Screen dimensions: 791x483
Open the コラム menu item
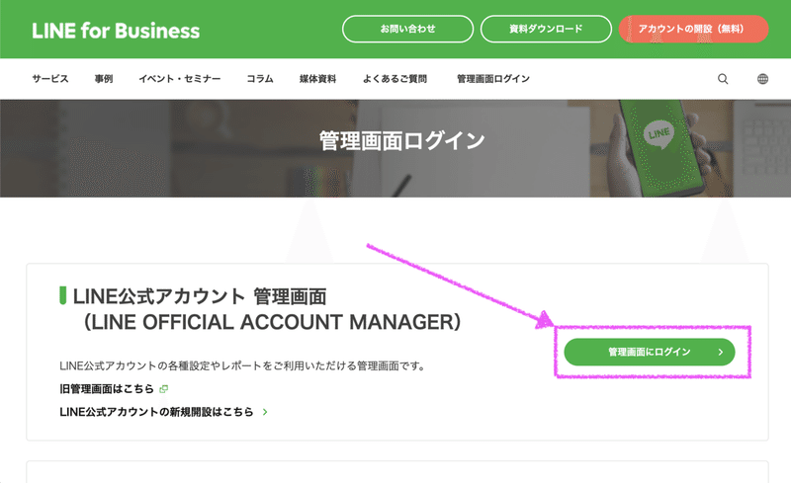tap(260, 79)
